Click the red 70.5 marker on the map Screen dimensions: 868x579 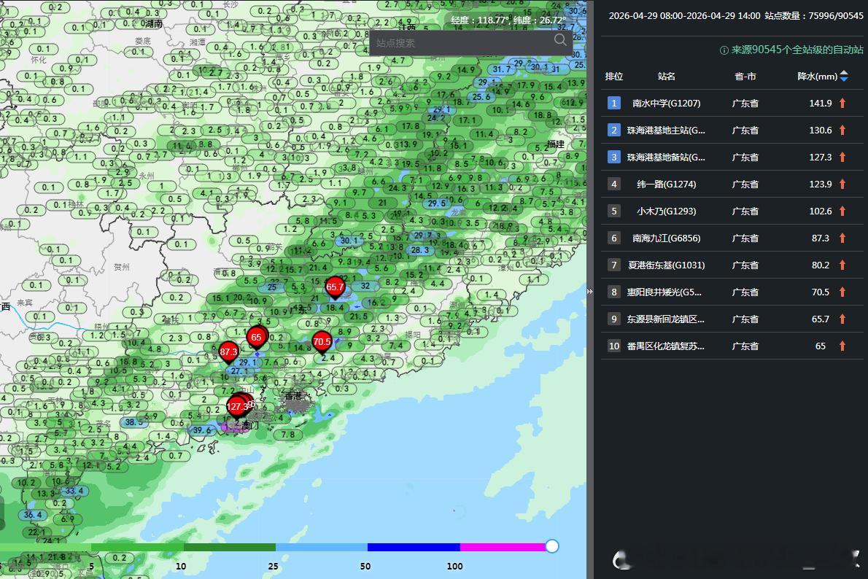322,342
